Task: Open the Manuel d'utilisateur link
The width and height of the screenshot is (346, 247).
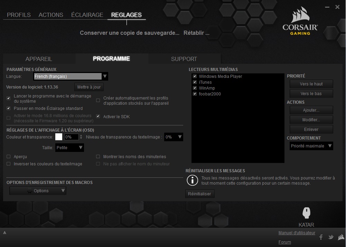Action: click(297, 233)
